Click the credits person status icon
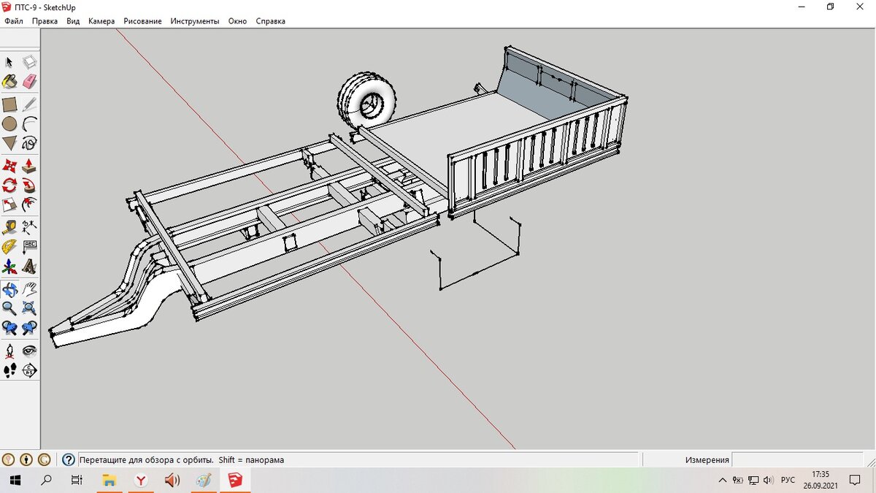Screen dimensions: 876x493 [x=26, y=460]
